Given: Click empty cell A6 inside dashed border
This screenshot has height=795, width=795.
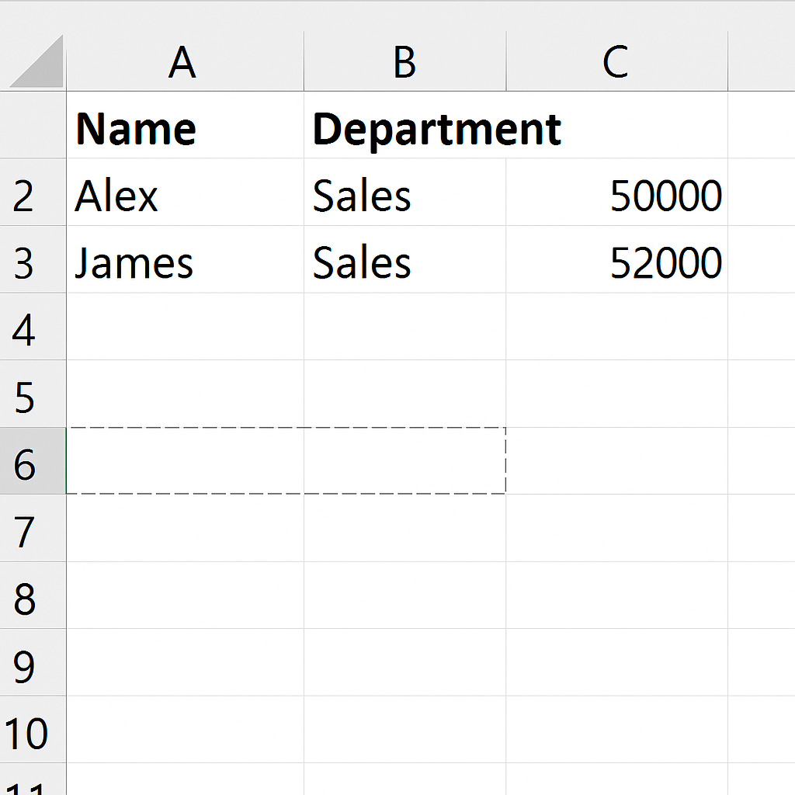Looking at the screenshot, I should coord(185,461).
